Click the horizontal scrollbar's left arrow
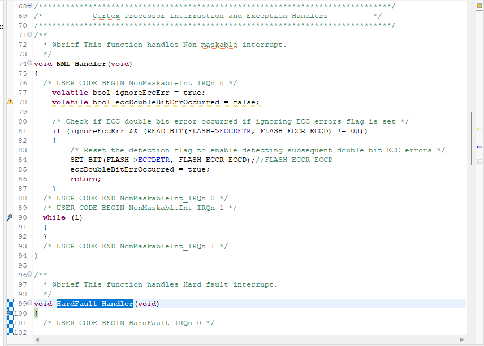Screen dimensions: 484x346 point(37,339)
